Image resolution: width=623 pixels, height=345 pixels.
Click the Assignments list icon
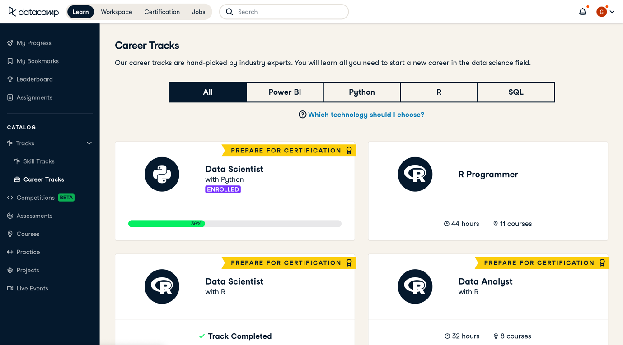(10, 97)
